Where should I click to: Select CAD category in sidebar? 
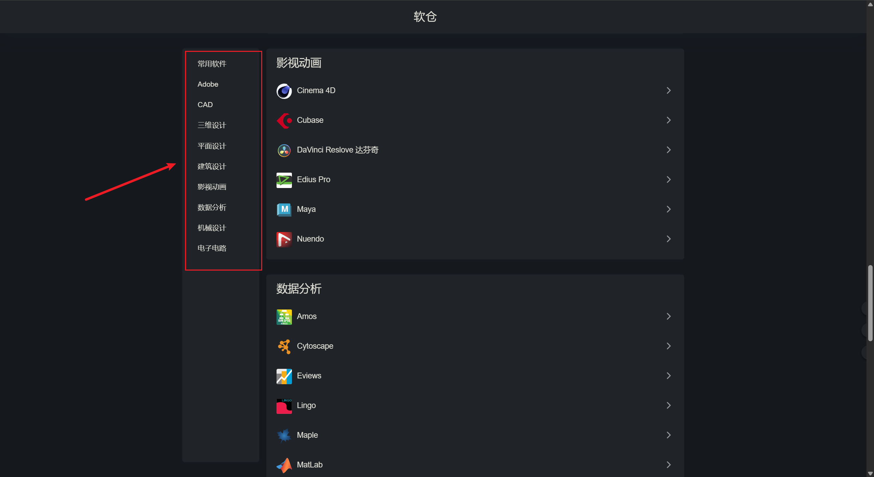click(205, 105)
